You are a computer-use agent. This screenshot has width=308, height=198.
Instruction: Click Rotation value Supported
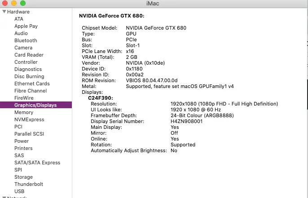point(183,145)
